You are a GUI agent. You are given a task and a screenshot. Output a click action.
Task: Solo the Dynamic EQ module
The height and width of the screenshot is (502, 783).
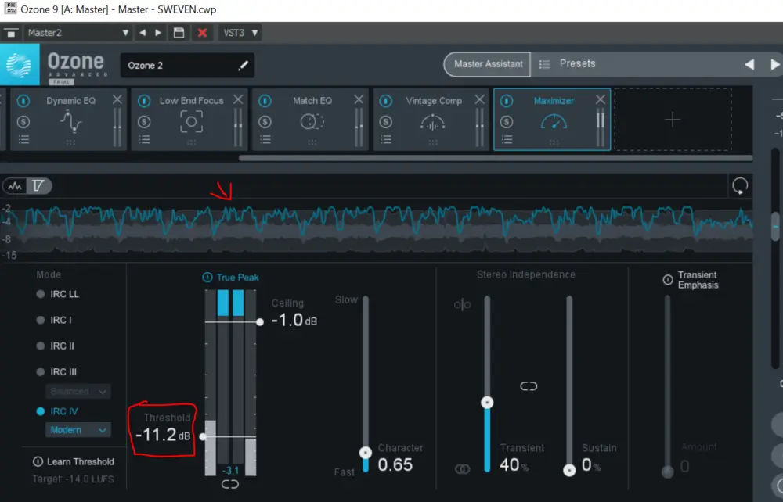23,122
